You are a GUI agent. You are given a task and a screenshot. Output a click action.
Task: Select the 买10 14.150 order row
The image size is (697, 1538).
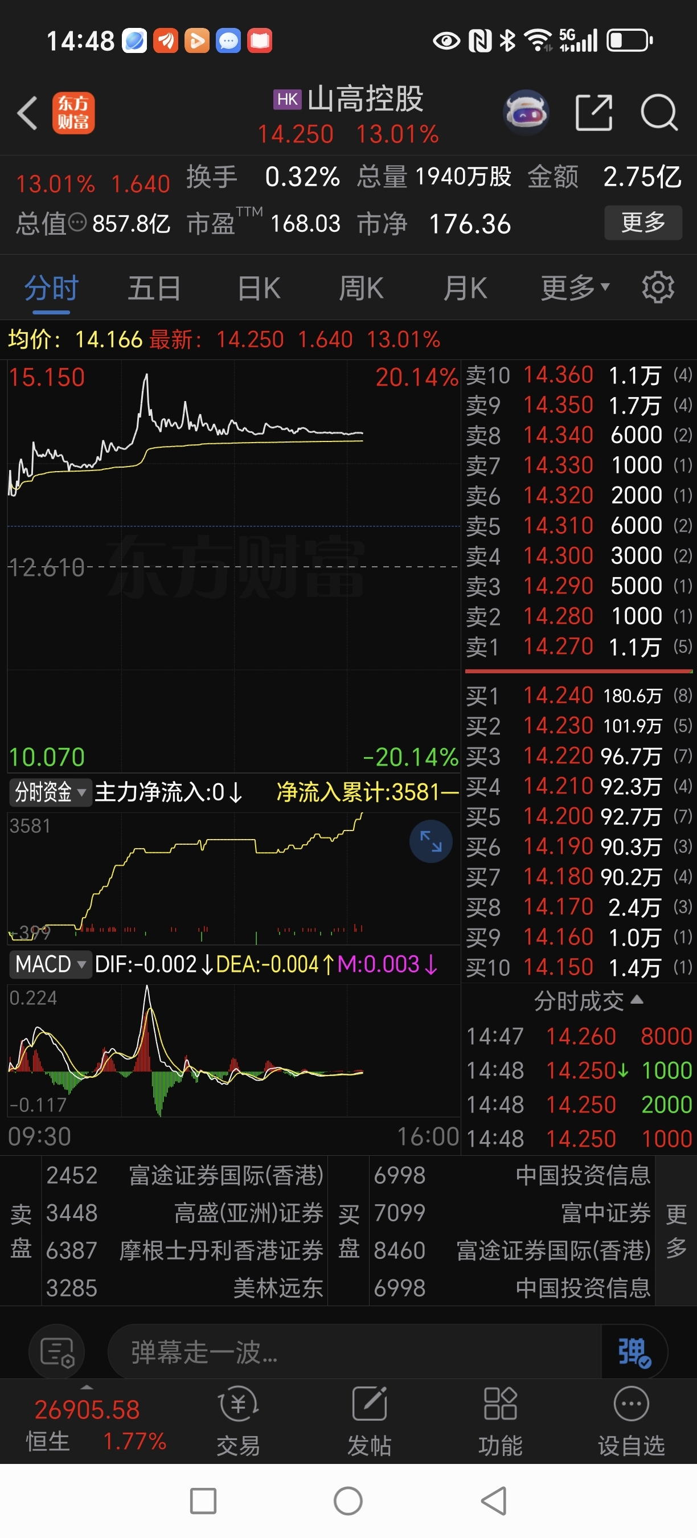579,967
